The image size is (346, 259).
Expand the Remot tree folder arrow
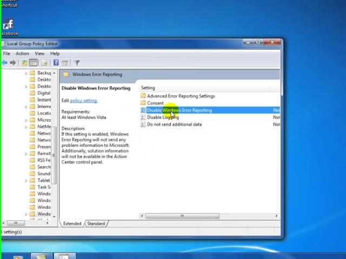pyautogui.click(x=26, y=154)
